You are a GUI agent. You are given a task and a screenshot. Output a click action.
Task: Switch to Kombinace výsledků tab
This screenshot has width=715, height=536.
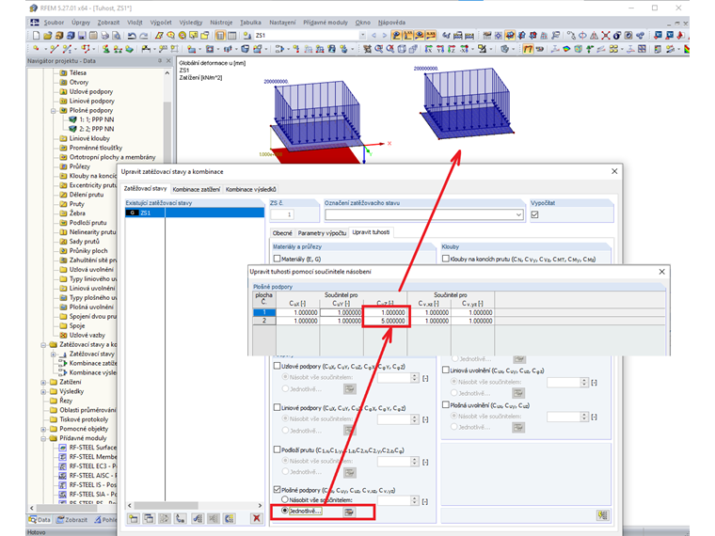point(250,189)
